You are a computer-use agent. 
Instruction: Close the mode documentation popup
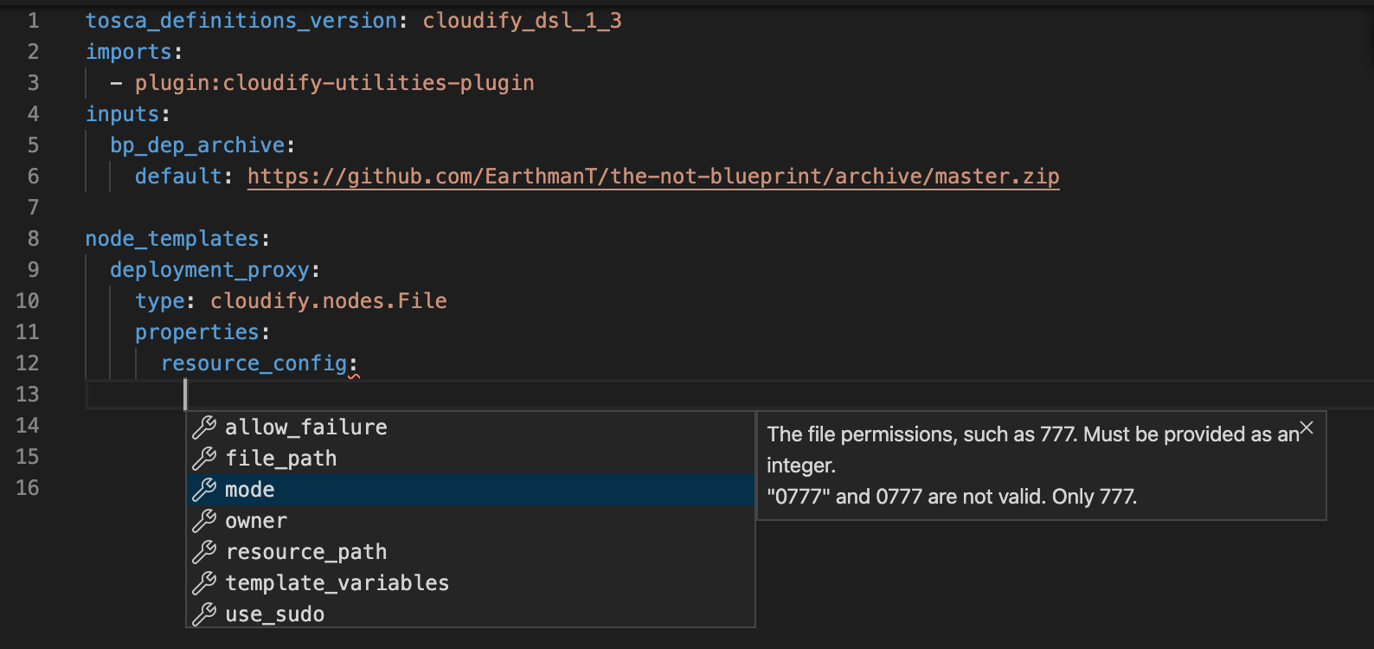pyautogui.click(x=1307, y=427)
